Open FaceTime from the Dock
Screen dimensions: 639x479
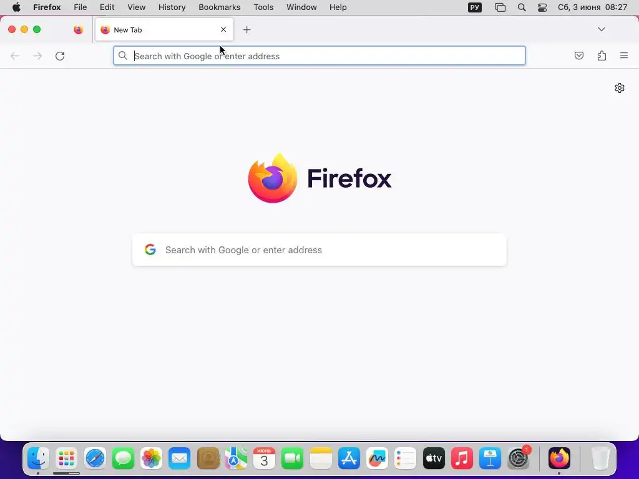click(x=292, y=458)
